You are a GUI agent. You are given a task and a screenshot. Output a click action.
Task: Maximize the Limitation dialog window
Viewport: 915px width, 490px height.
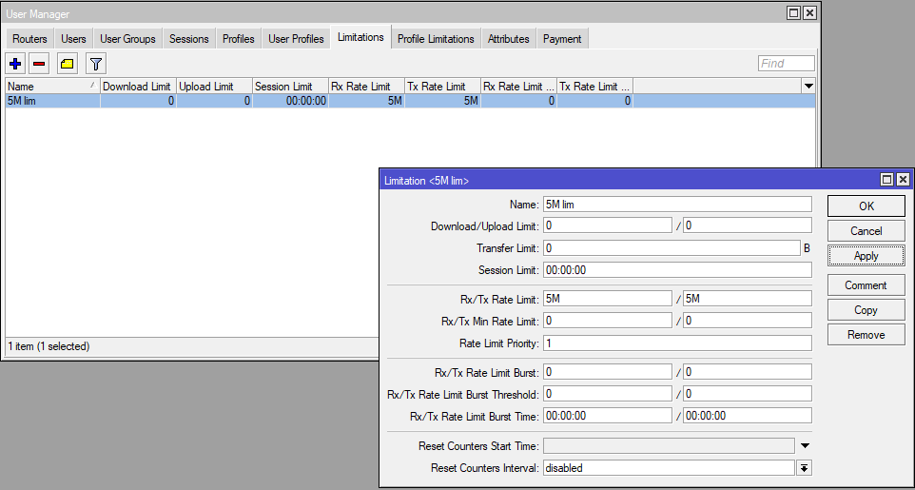pos(887,180)
